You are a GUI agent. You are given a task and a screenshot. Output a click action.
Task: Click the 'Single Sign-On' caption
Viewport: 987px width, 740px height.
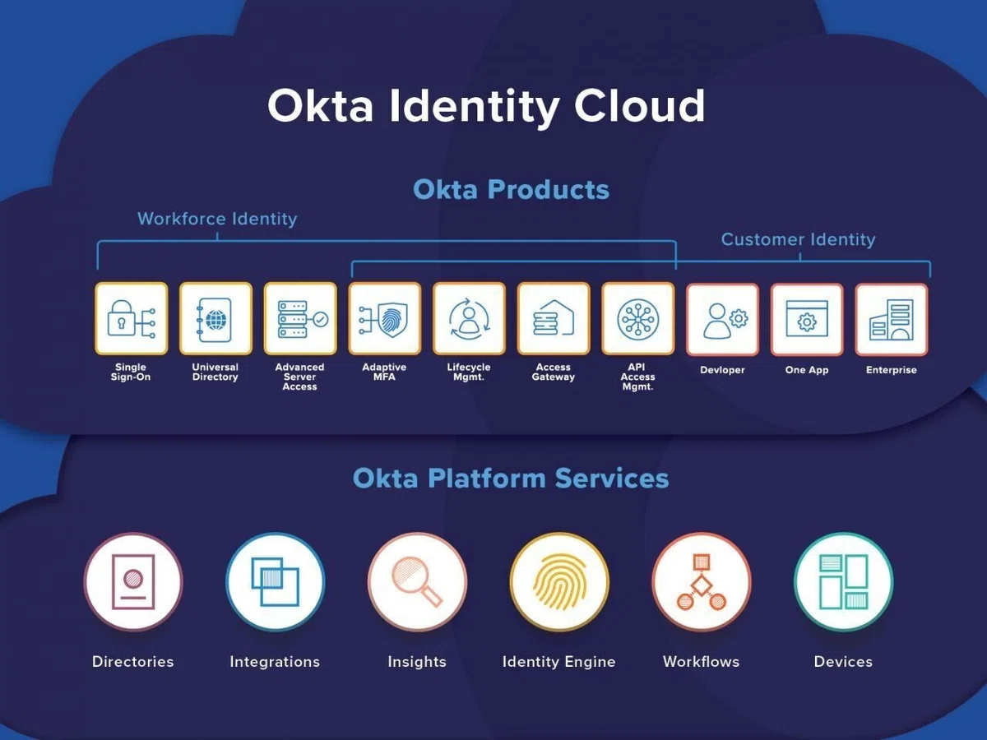[131, 372]
